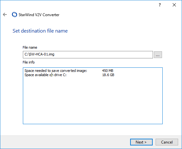182x149 pixels.
Task: Click the 450 MB value
Action: point(108,71)
